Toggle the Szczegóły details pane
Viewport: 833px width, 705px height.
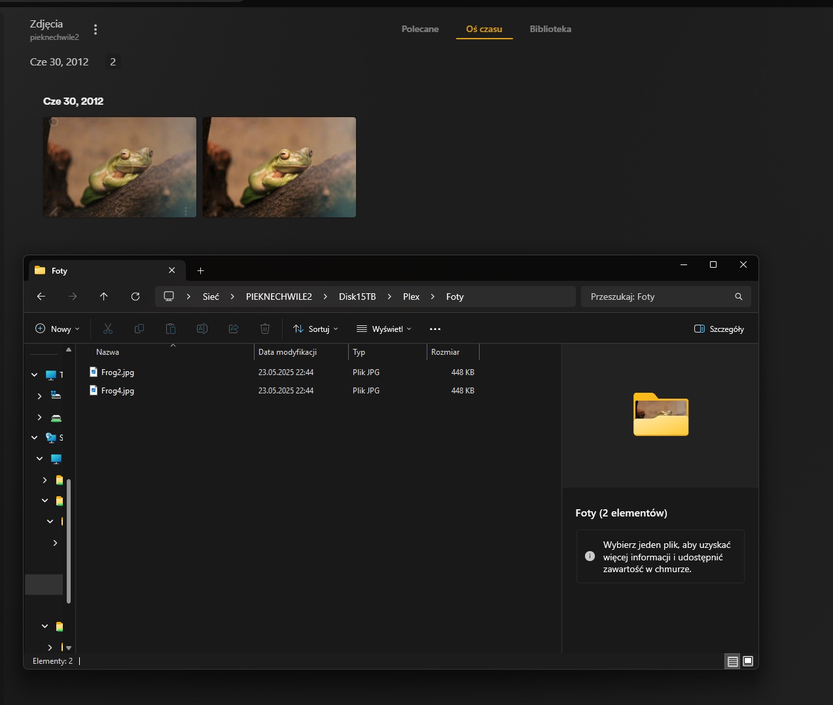(719, 329)
